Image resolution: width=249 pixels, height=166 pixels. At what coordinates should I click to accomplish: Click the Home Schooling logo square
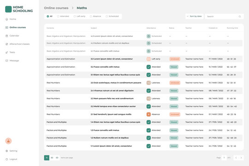click(x=8, y=9)
